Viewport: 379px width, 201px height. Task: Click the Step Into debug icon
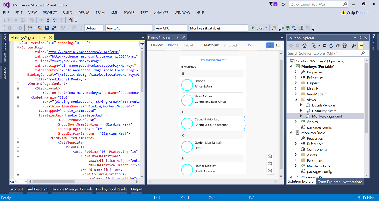48,20
